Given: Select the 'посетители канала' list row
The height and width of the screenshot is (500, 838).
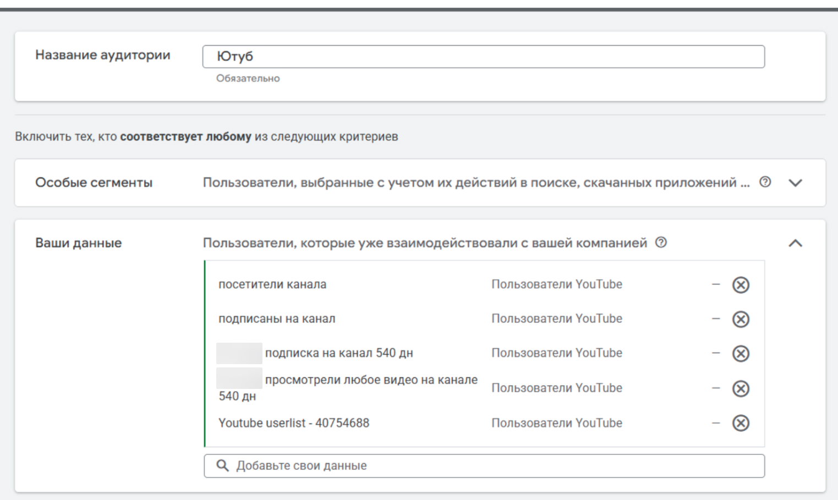Looking at the screenshot, I should coord(272,284).
